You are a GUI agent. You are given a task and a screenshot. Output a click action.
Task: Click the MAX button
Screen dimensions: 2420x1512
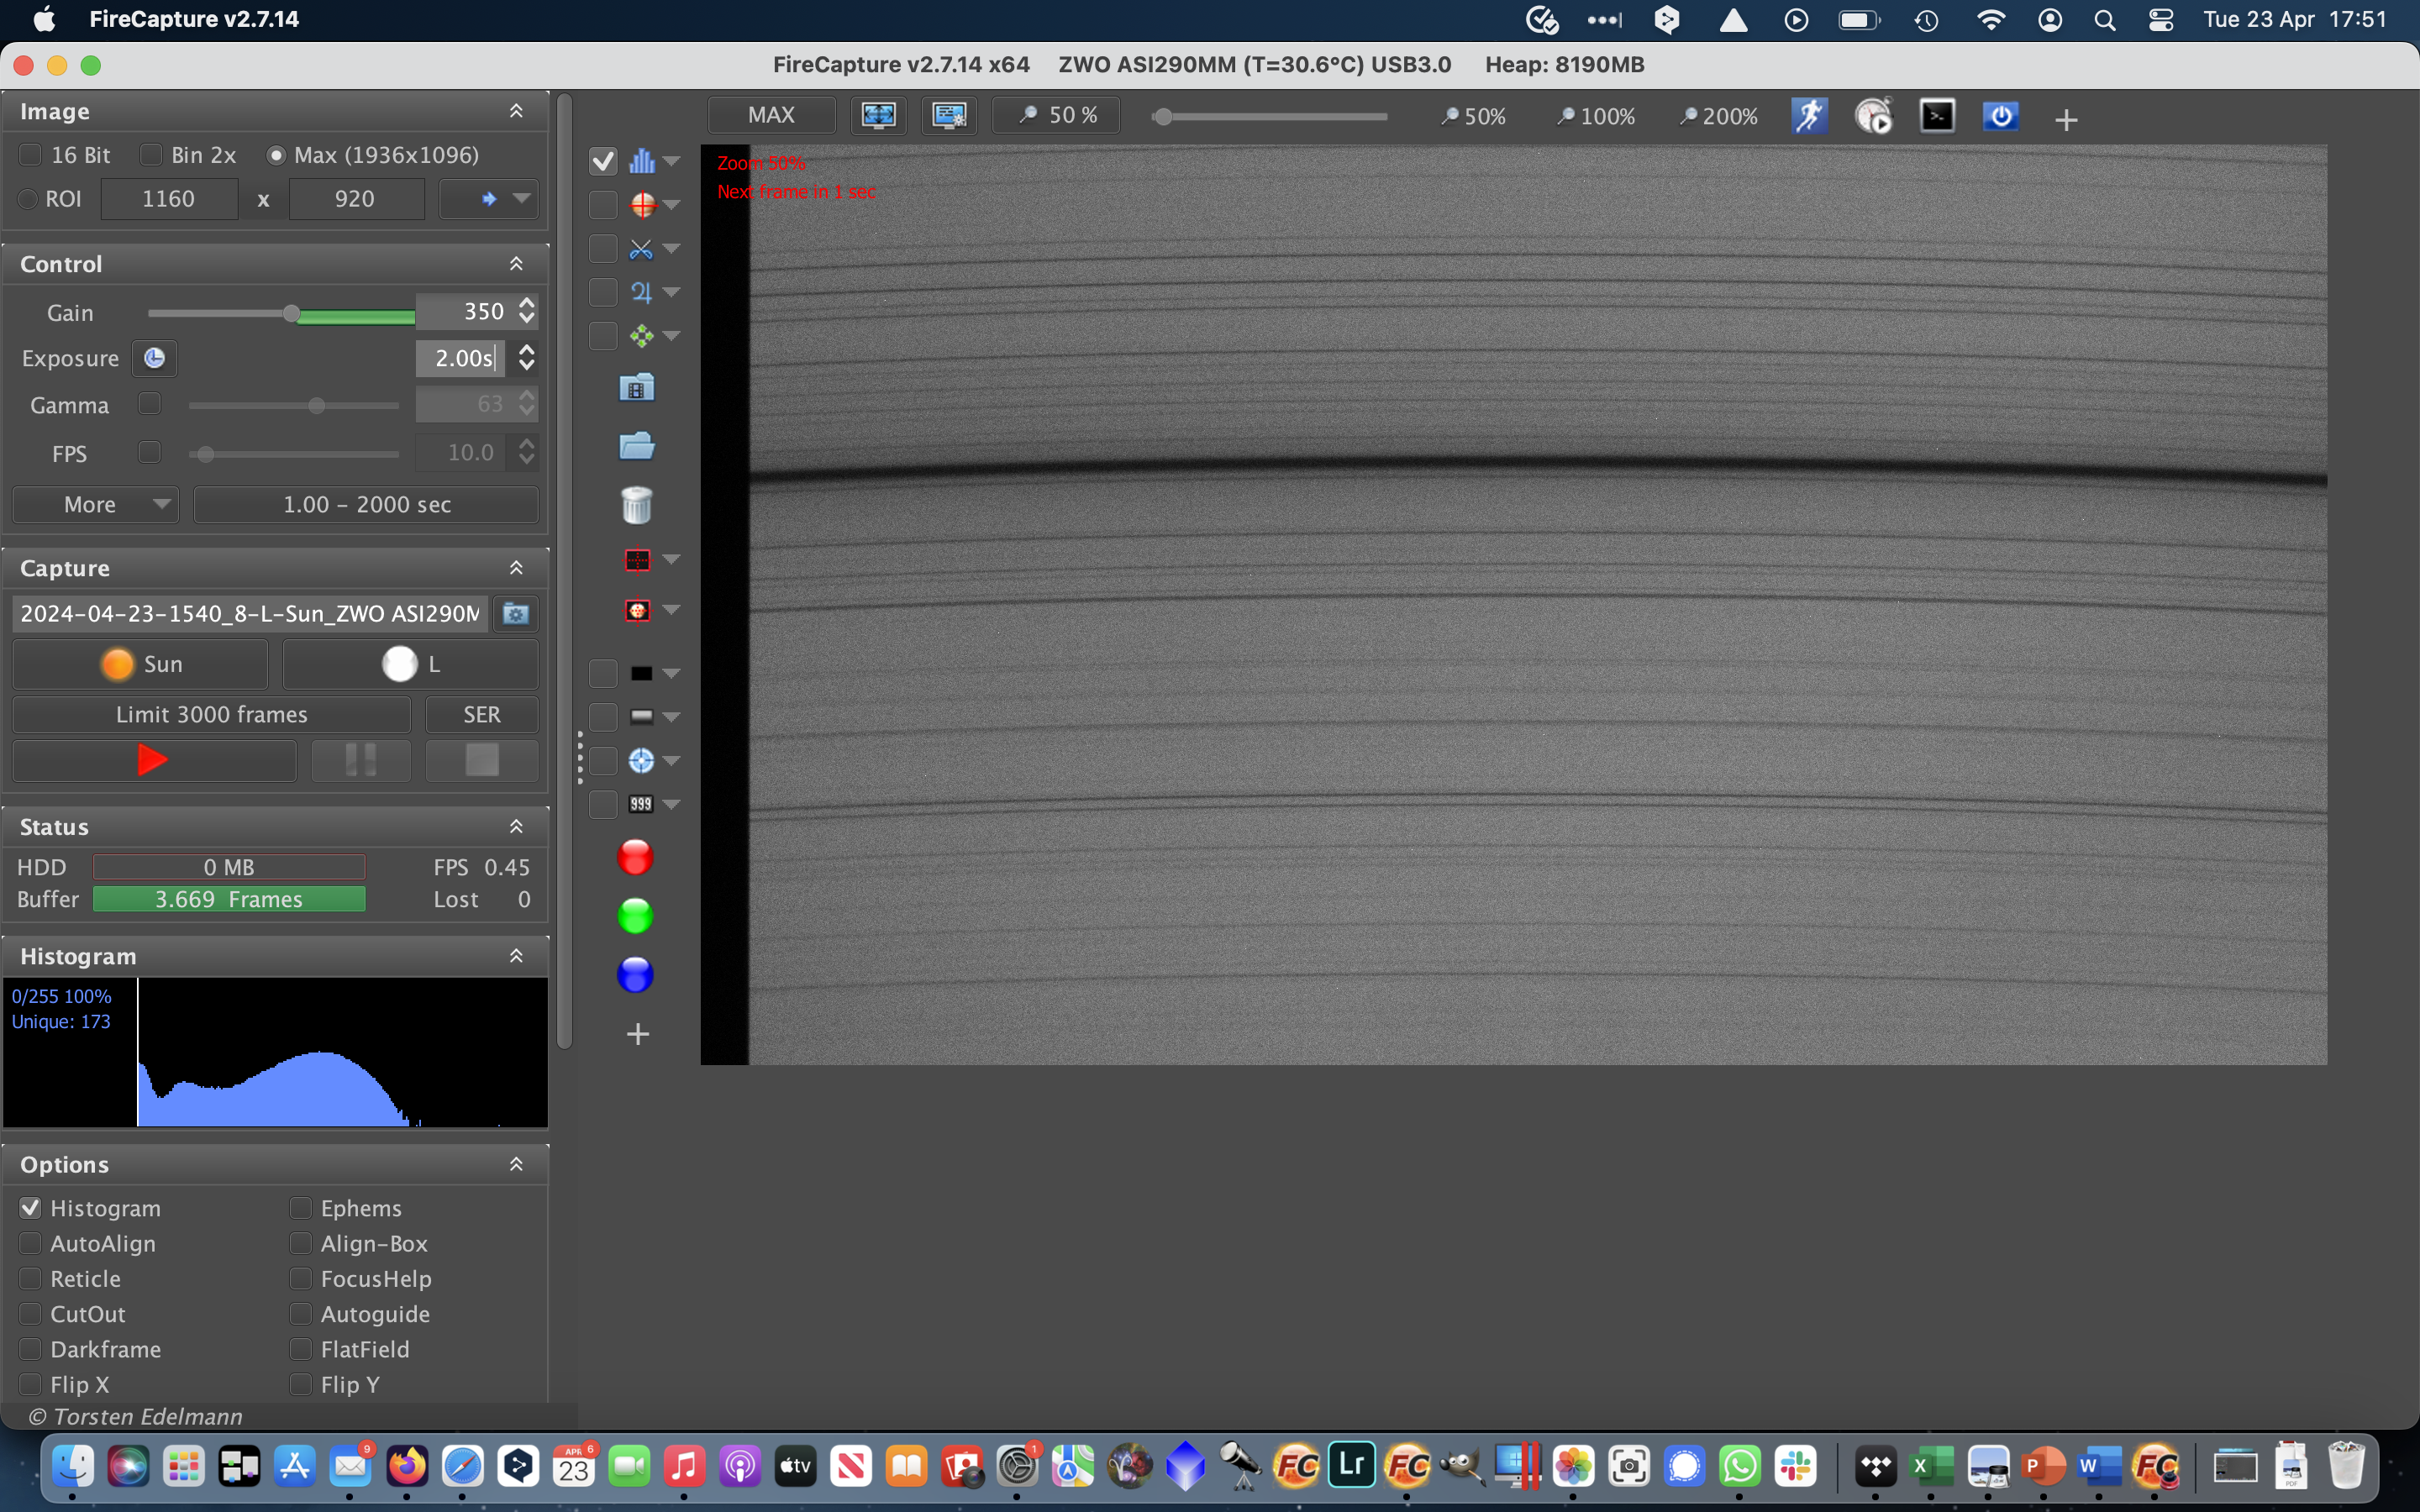pyautogui.click(x=772, y=116)
